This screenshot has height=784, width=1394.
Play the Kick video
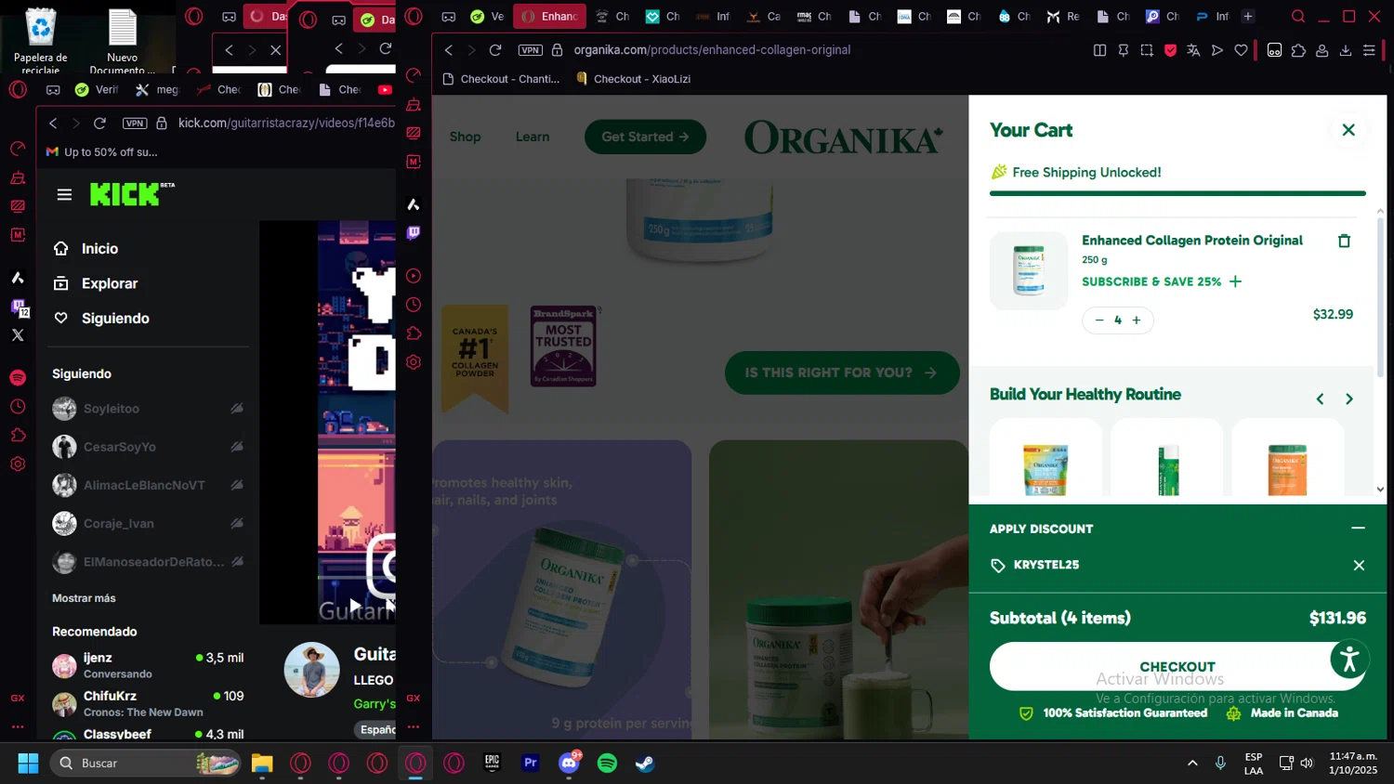pos(355,605)
